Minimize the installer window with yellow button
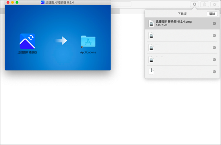Image resolution: width=221 pixels, height=145 pixels. (x=13, y=2)
